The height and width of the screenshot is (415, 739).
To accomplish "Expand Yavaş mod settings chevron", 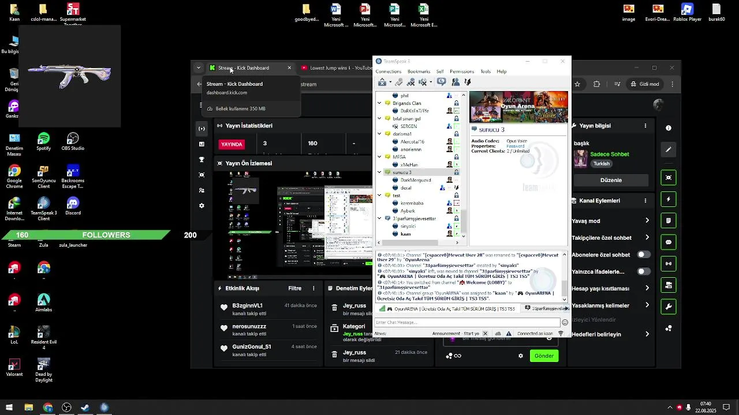I will tap(647, 221).
